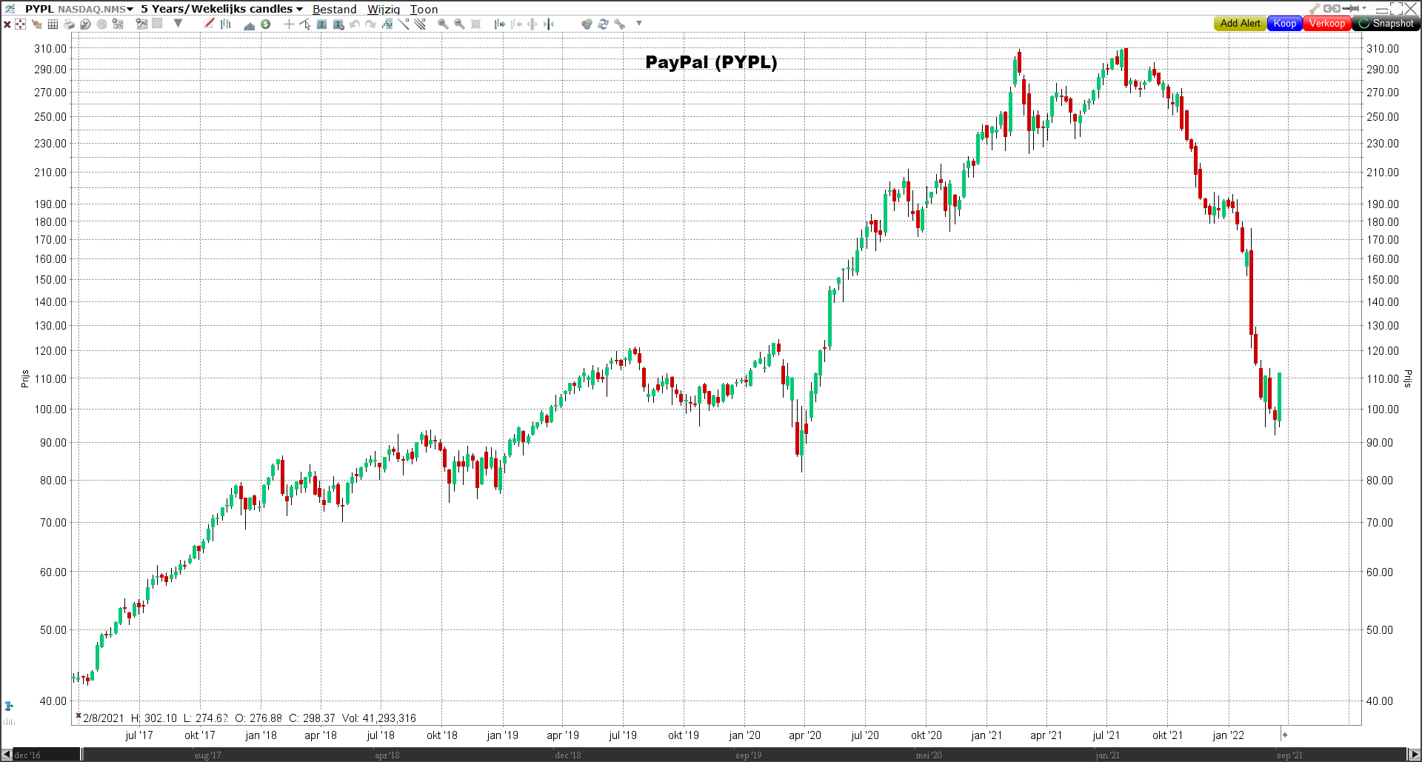Click the chart with pencil edit icon

click(x=141, y=24)
